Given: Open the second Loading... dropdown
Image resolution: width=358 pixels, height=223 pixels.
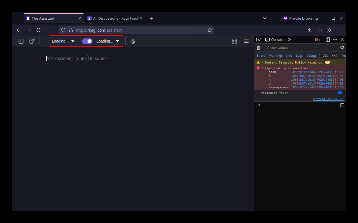Looking at the screenshot, I should pyautogui.click(x=108, y=41).
